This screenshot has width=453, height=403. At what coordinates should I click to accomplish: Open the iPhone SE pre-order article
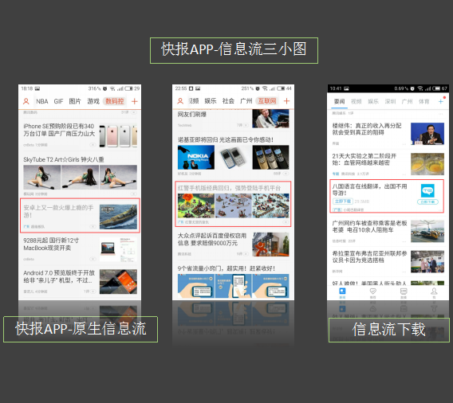point(59,130)
